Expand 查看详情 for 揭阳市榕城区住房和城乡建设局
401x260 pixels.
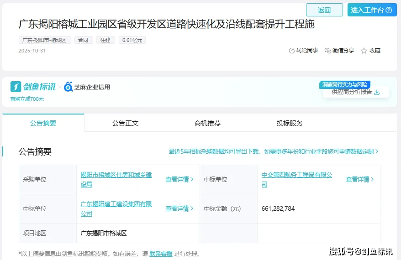[x=179, y=179]
